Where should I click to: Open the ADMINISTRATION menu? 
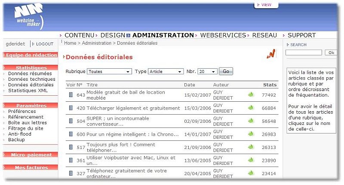click(x=163, y=35)
